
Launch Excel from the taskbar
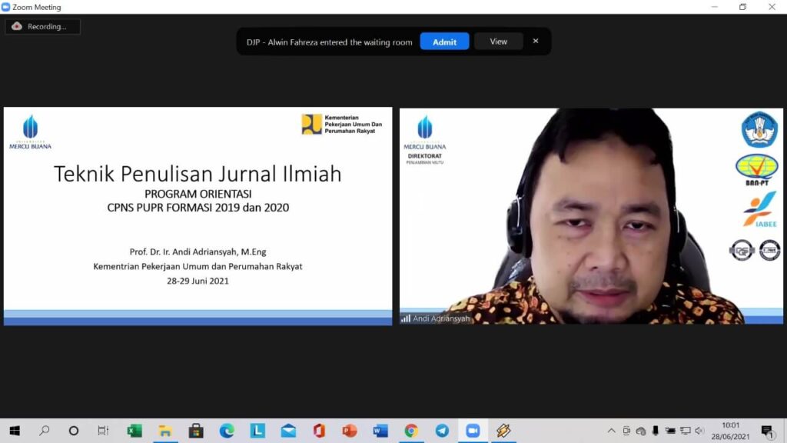point(134,431)
